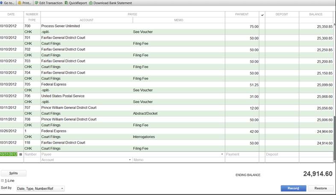The height and width of the screenshot is (195, 336).
Task: Click the Memo field in new entry
Action: pyautogui.click(x=178, y=160)
